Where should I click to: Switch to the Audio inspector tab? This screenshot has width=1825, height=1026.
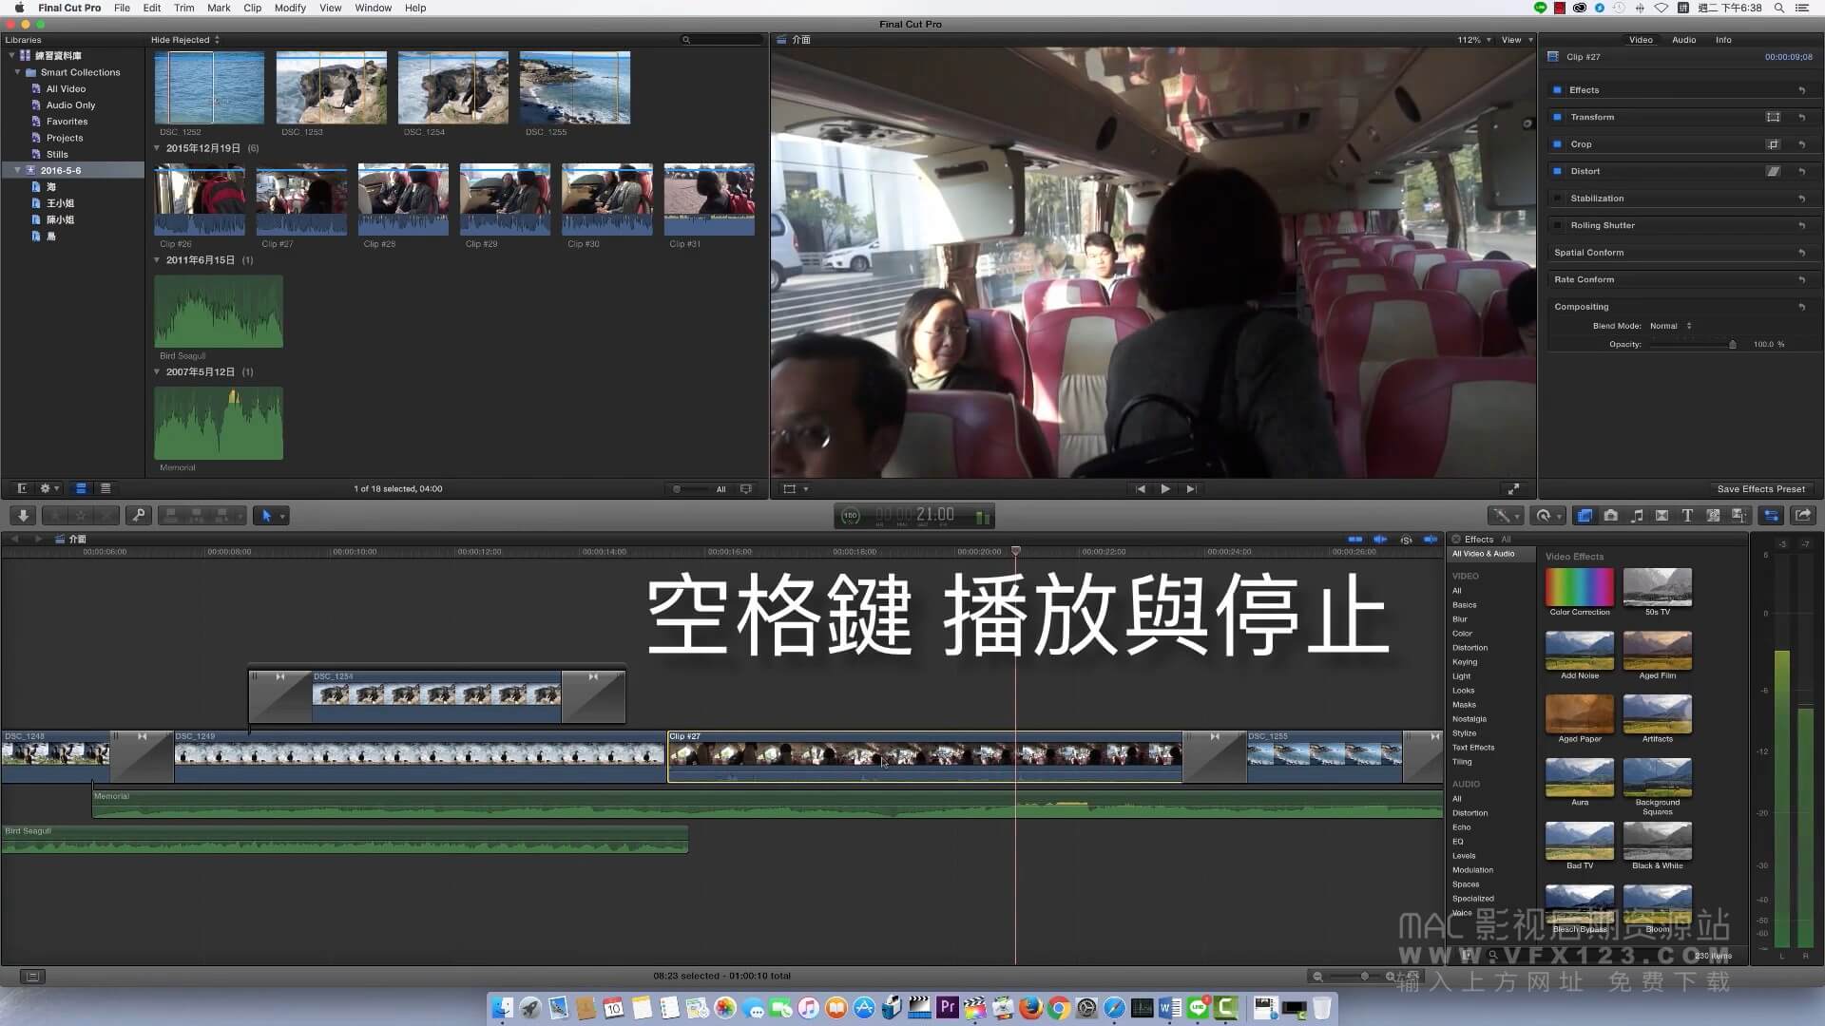click(x=1683, y=40)
